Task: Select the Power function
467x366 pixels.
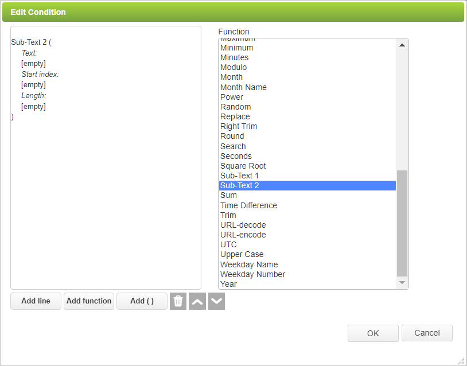Action: [308, 97]
